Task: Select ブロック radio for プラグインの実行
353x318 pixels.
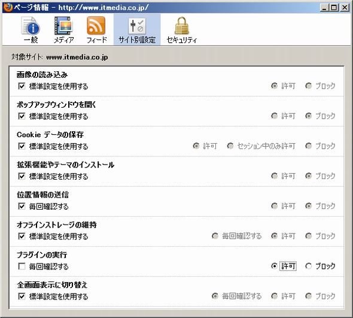Action: [308, 266]
